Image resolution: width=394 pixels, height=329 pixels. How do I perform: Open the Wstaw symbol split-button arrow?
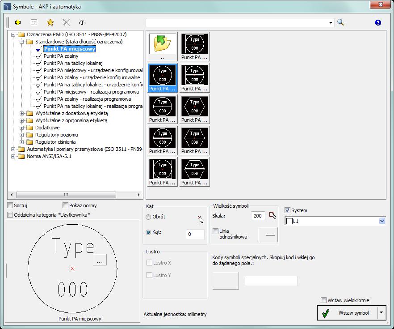(381, 312)
